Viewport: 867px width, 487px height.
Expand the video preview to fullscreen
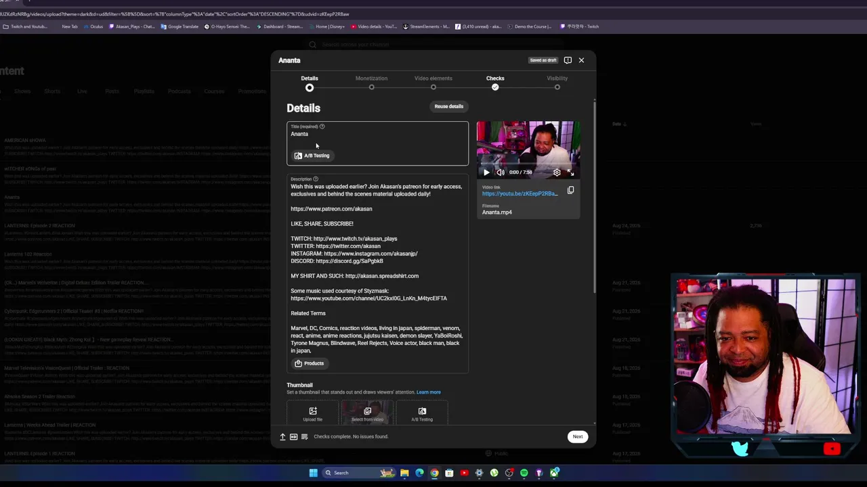point(570,172)
